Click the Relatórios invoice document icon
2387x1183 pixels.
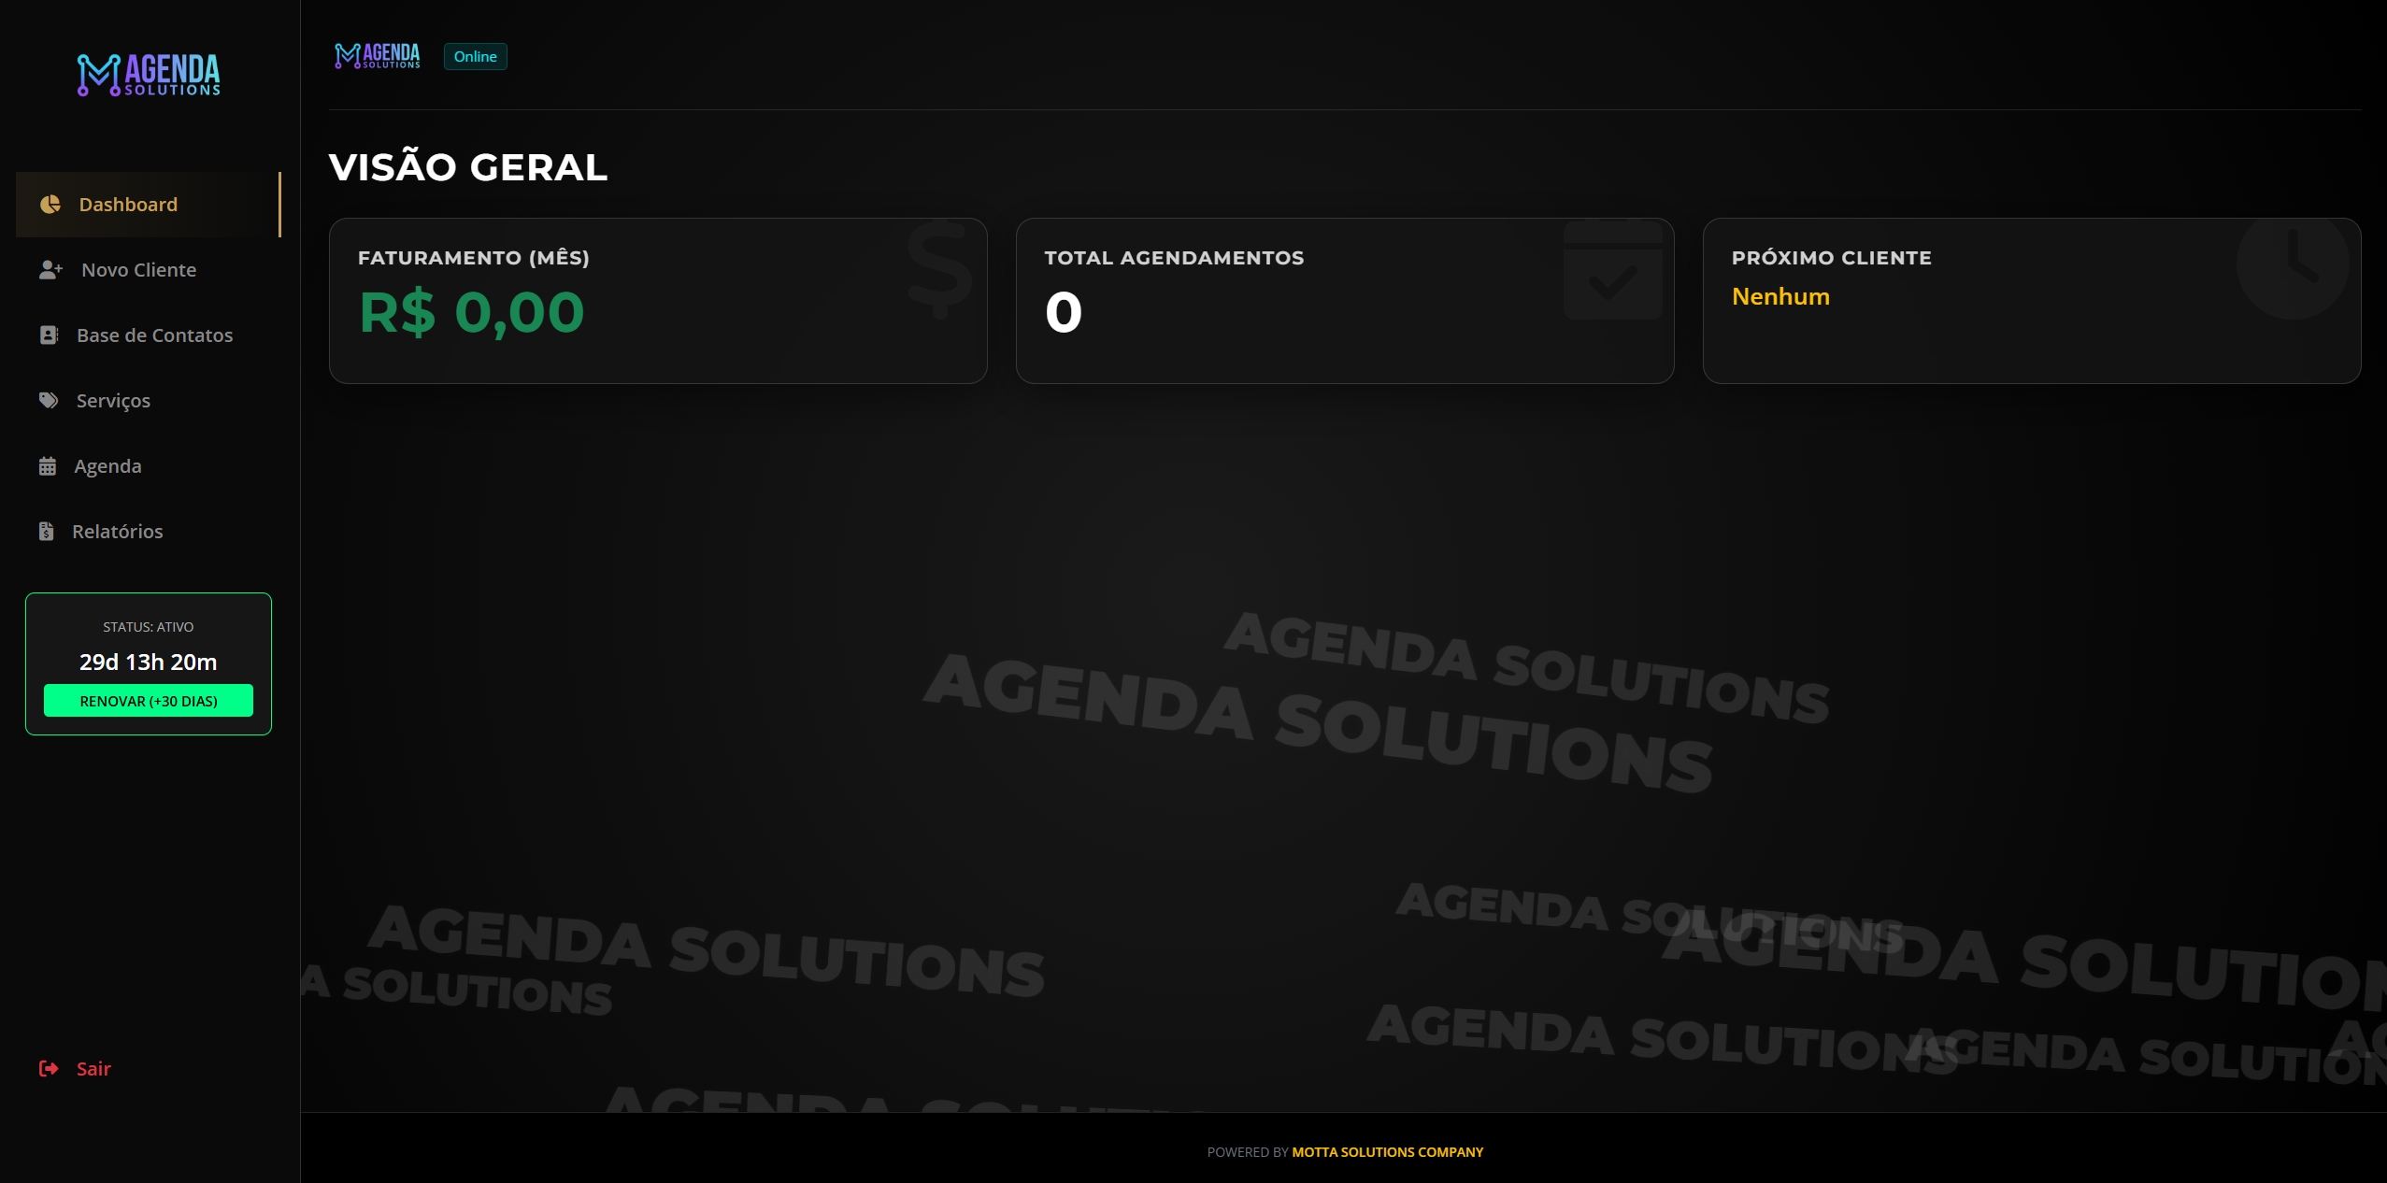tap(47, 532)
